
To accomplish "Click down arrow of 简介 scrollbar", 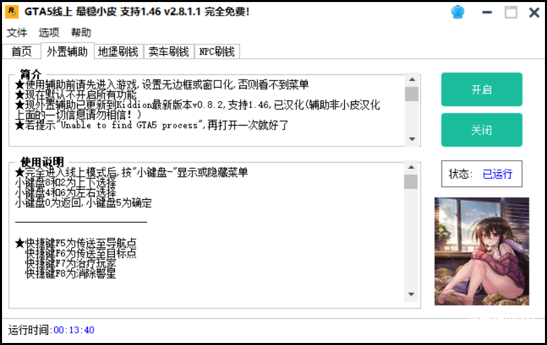I will point(412,139).
